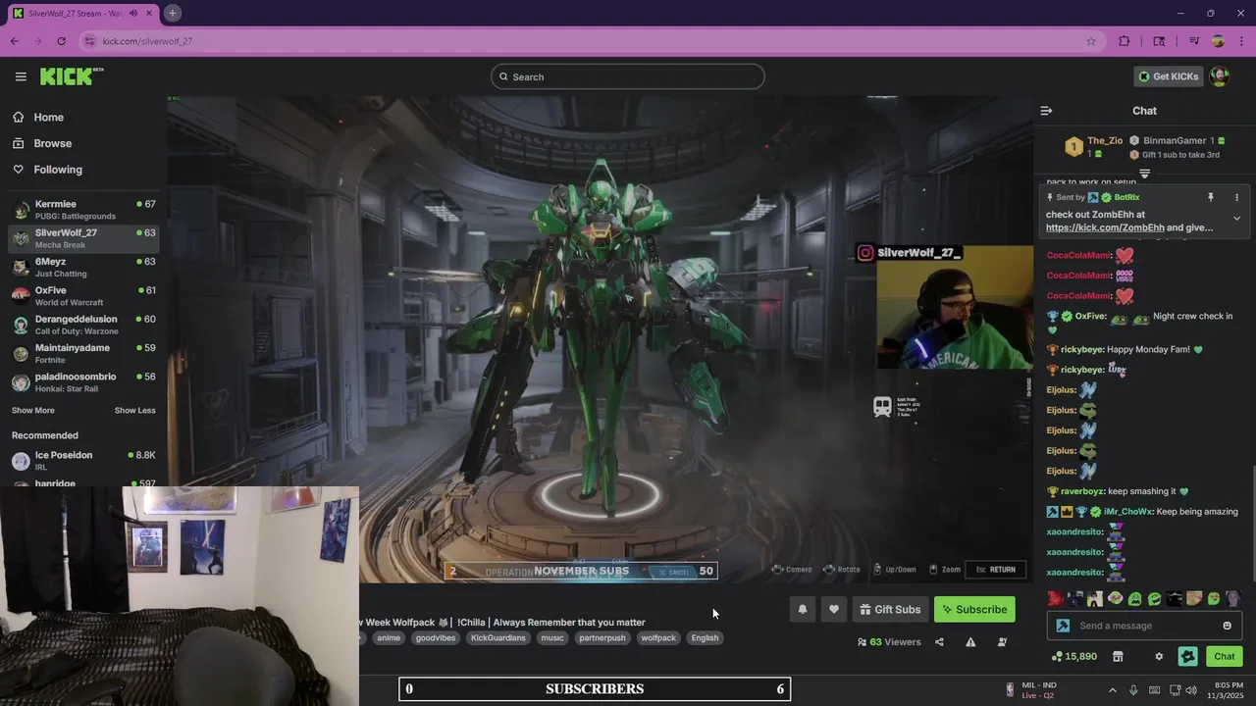This screenshot has width=1256, height=706.
Task: Click the taskbar microphone icon
Action: (1133, 689)
